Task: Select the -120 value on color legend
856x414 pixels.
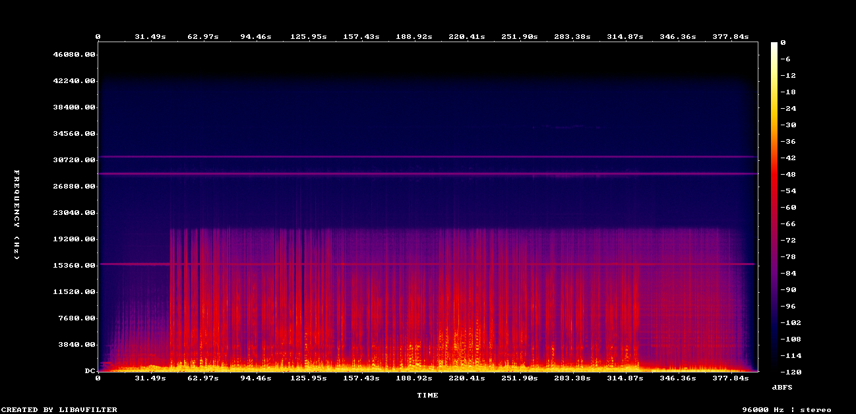Action: (788, 372)
